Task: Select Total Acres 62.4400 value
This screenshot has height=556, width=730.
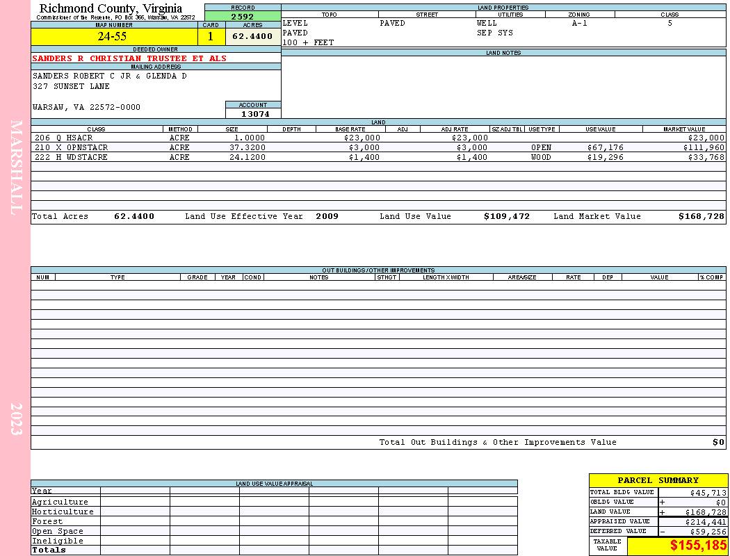Action: point(134,216)
